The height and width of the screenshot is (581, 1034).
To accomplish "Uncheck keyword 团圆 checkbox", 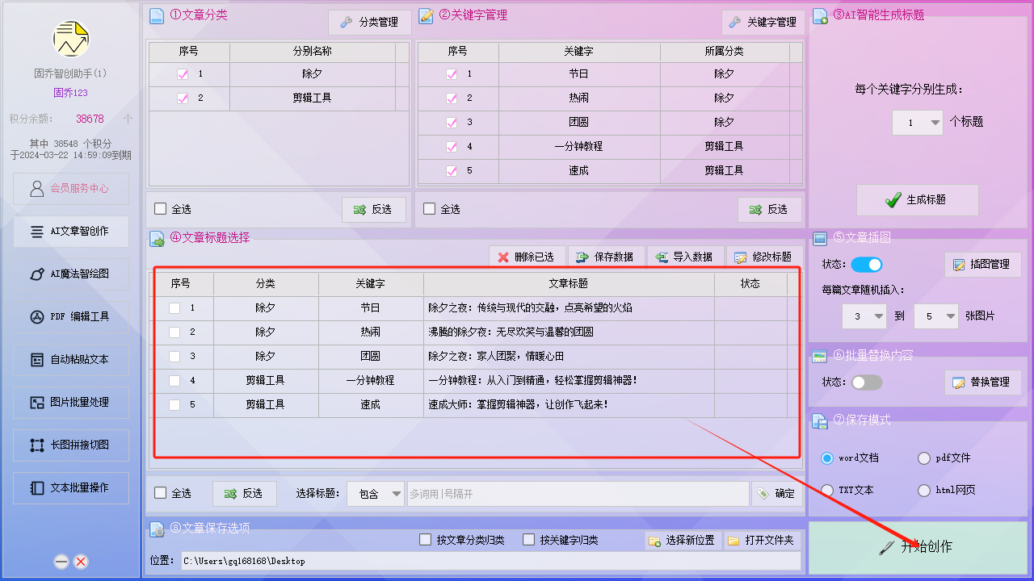I will click(x=452, y=122).
